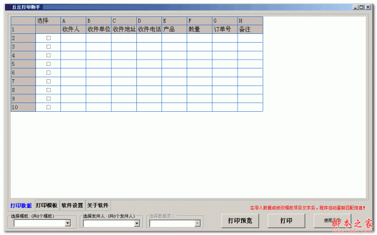Select column E header
Screen dimensions: 377x235
[174, 21]
